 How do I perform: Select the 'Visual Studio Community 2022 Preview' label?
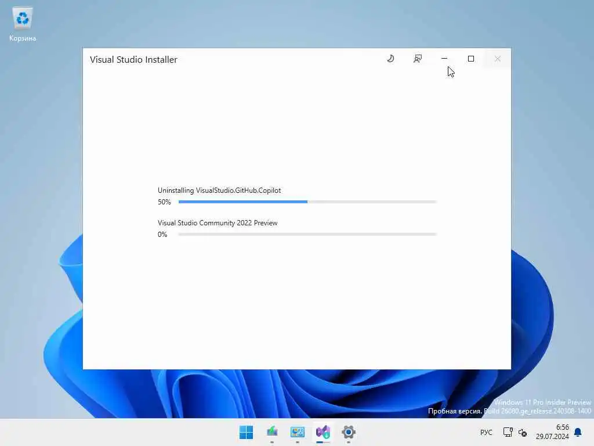(218, 223)
